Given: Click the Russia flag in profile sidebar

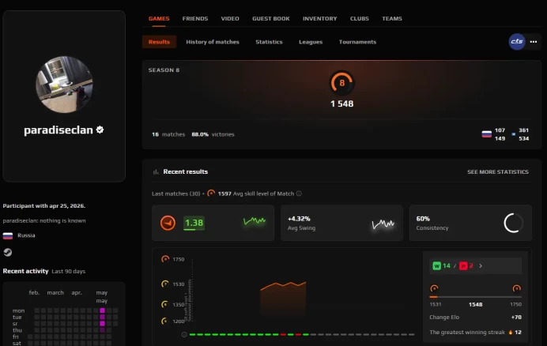Looking at the screenshot, I should [x=8, y=235].
